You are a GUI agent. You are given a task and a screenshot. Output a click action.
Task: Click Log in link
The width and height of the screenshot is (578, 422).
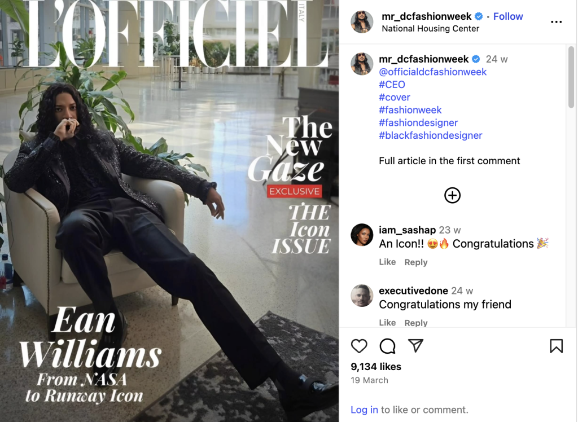pos(364,410)
